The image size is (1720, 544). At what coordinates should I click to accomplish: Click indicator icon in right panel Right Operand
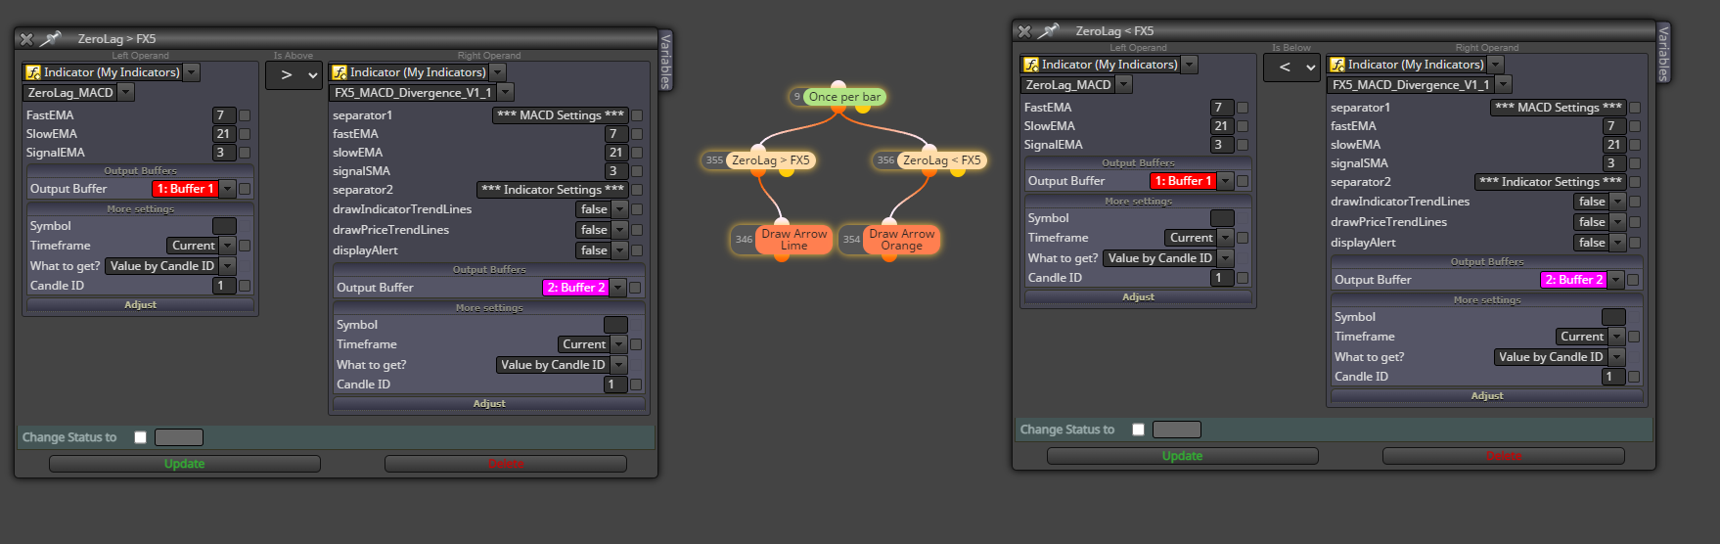(x=1337, y=65)
